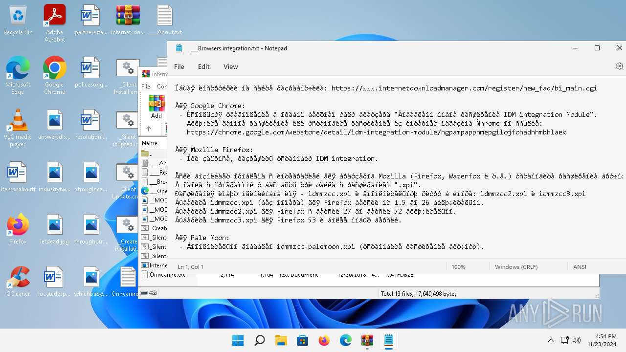Click the Add button in WinRAR toolbar
The image size is (626, 352).
tap(156, 107)
